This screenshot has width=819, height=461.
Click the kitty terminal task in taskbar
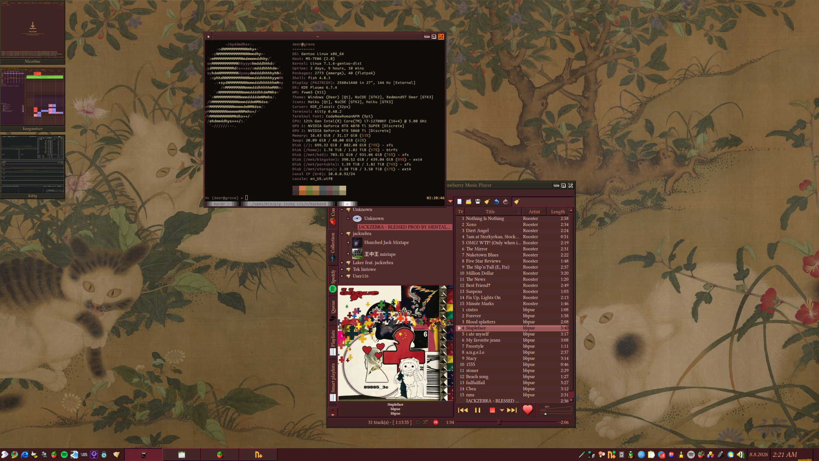143,455
